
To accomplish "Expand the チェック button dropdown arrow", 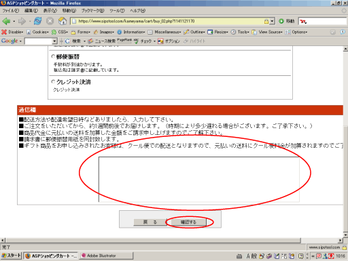I will (x=154, y=41).
